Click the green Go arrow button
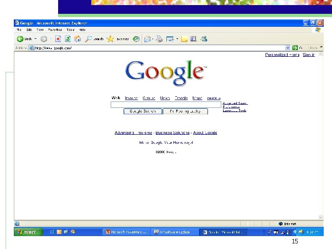 (295, 48)
